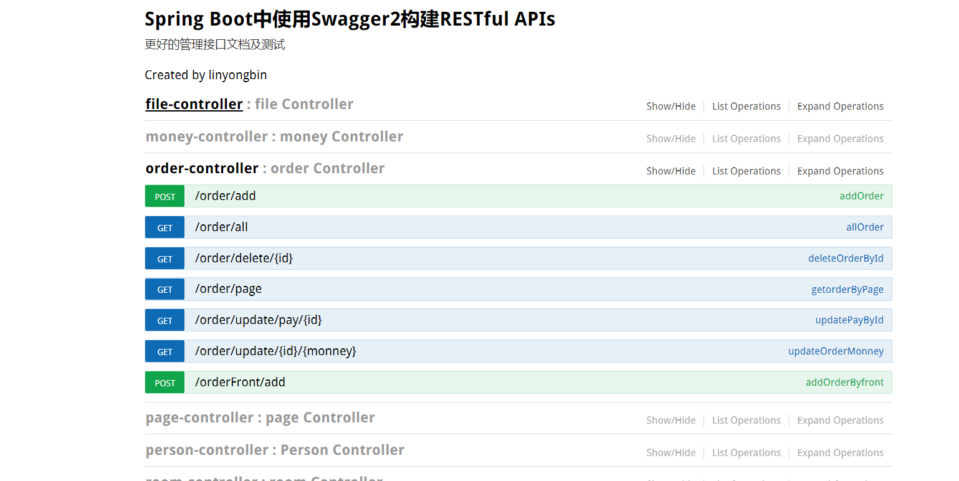The image size is (959, 481).
Task: Click the updateOrderMonney operation label
Action: pos(836,351)
